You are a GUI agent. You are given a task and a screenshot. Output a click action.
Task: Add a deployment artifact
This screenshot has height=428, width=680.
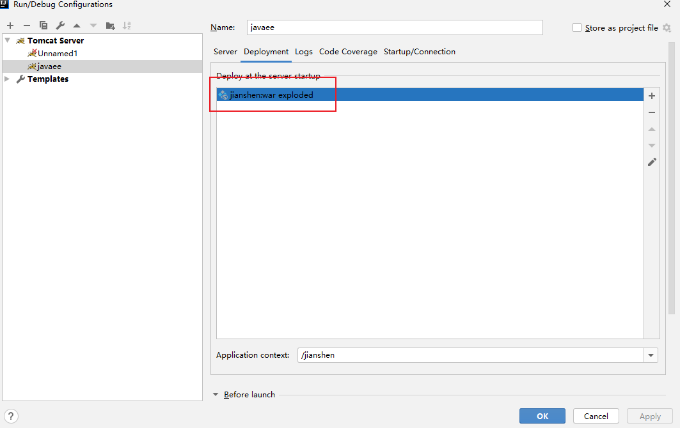coord(652,96)
